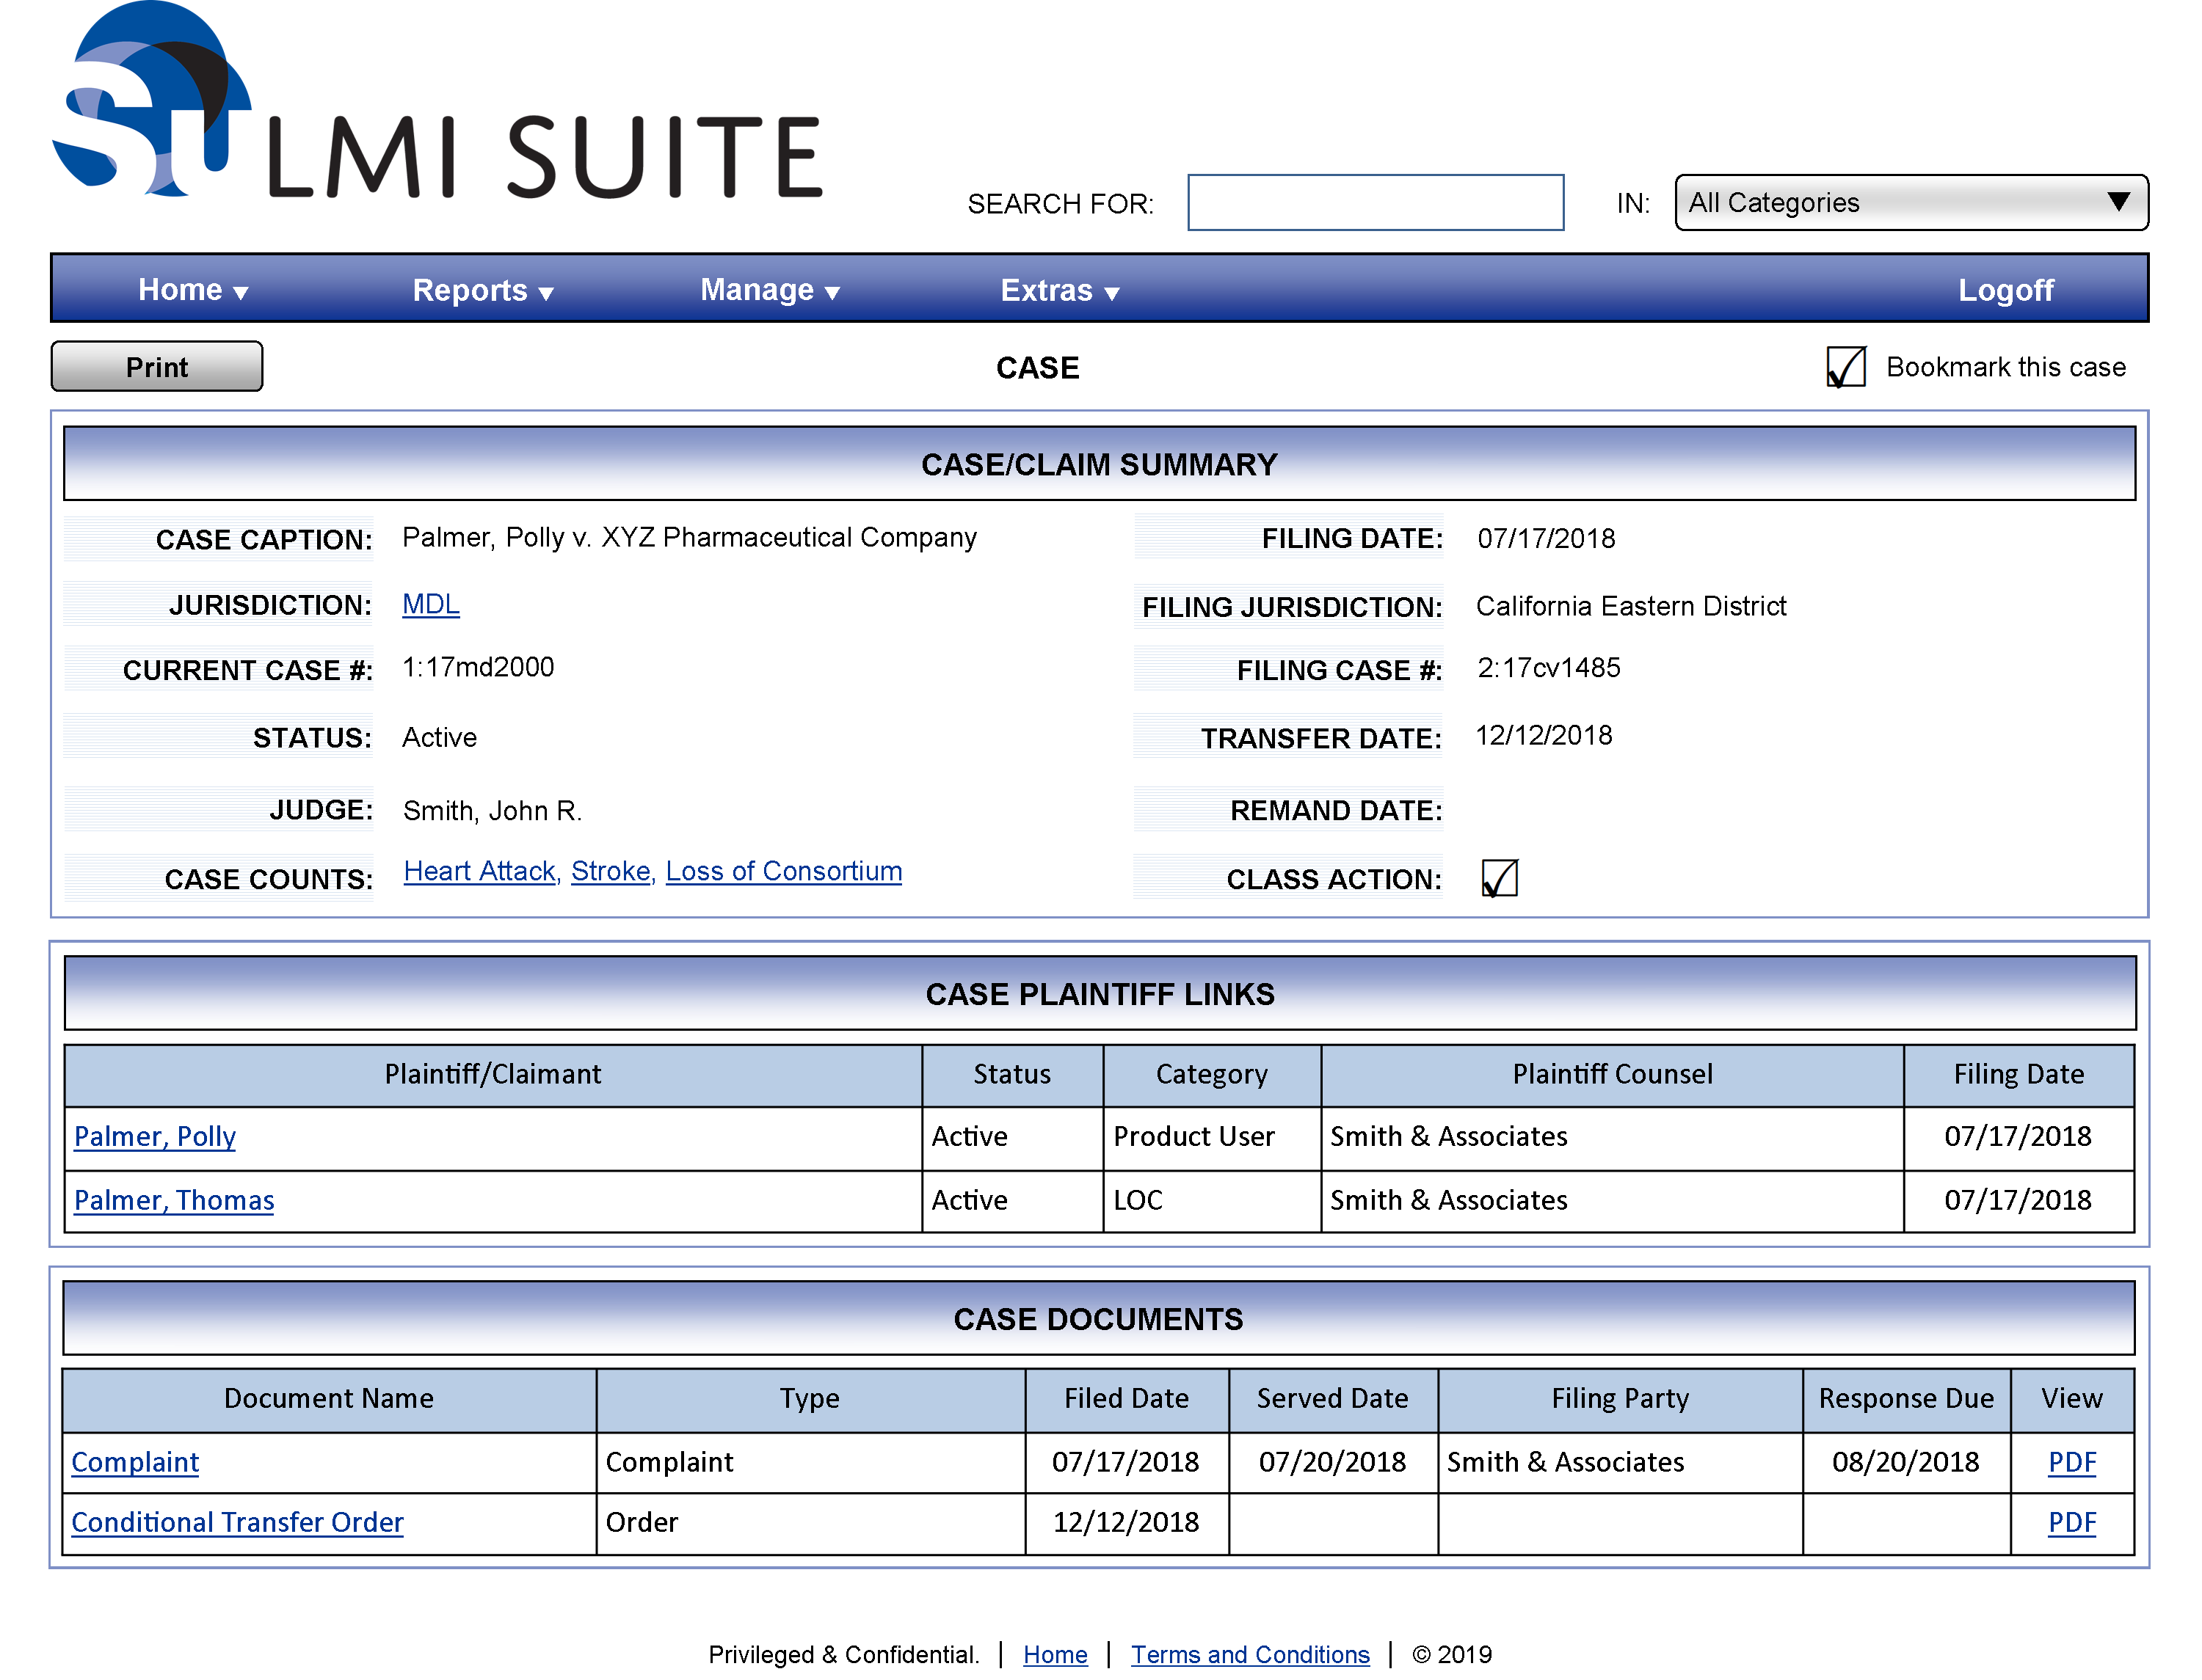Open the Home menu
This screenshot has height=1680, width=2202.
pyautogui.click(x=193, y=290)
